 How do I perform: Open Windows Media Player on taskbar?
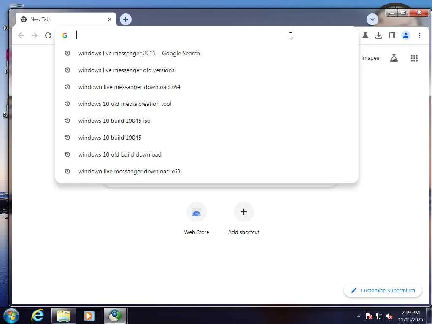pos(89,316)
